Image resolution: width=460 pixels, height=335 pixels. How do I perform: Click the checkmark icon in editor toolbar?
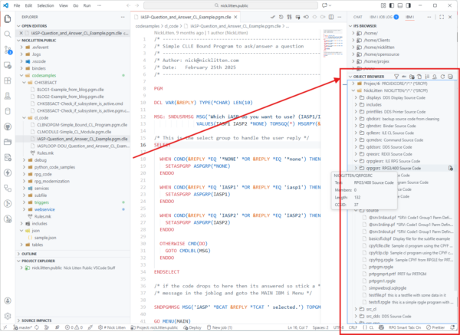[272, 17]
